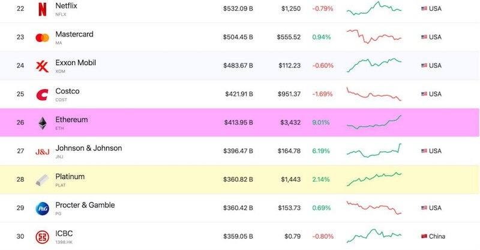Click the China country flag for ICBC
Screen dimensions: 480x250
click(424, 237)
